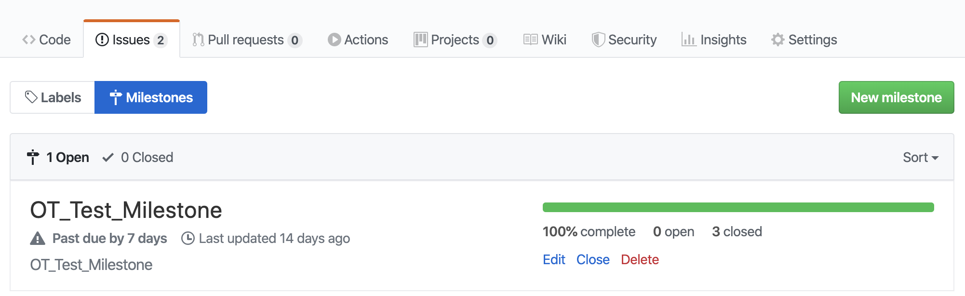965x296 pixels.
Task: Click the Labels tag icon
Action: point(31,97)
